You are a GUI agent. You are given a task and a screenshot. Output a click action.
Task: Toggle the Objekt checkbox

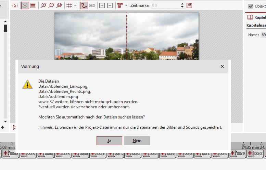tap(251, 6)
